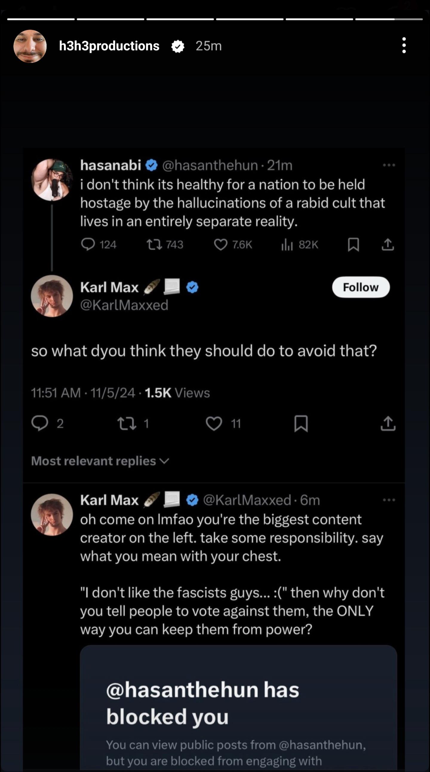
Task: Open more options on Karl Max's reply
Action: pyautogui.click(x=389, y=500)
